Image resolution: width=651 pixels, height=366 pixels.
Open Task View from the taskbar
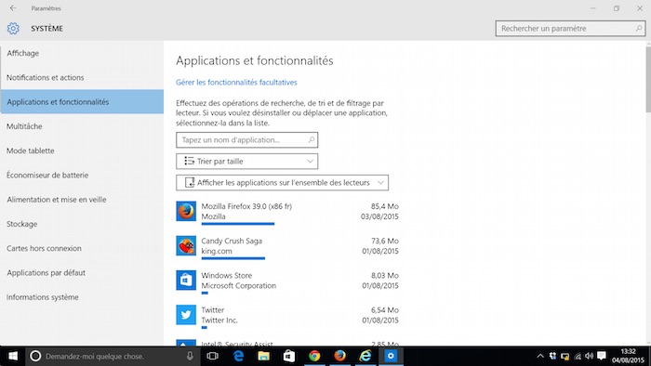(x=213, y=356)
